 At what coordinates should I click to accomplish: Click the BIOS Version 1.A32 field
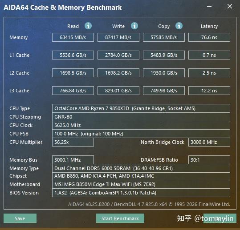141,193
